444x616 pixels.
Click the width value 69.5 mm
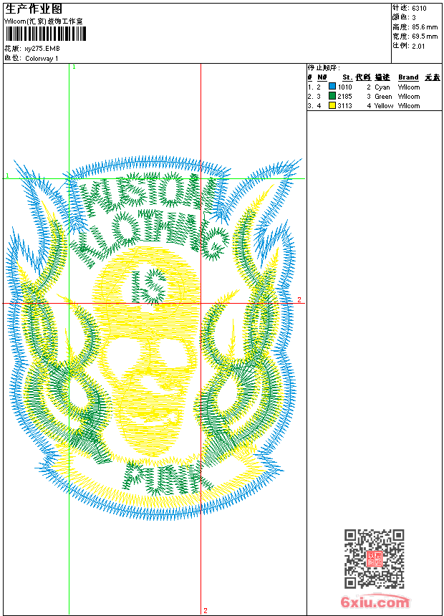(x=425, y=36)
